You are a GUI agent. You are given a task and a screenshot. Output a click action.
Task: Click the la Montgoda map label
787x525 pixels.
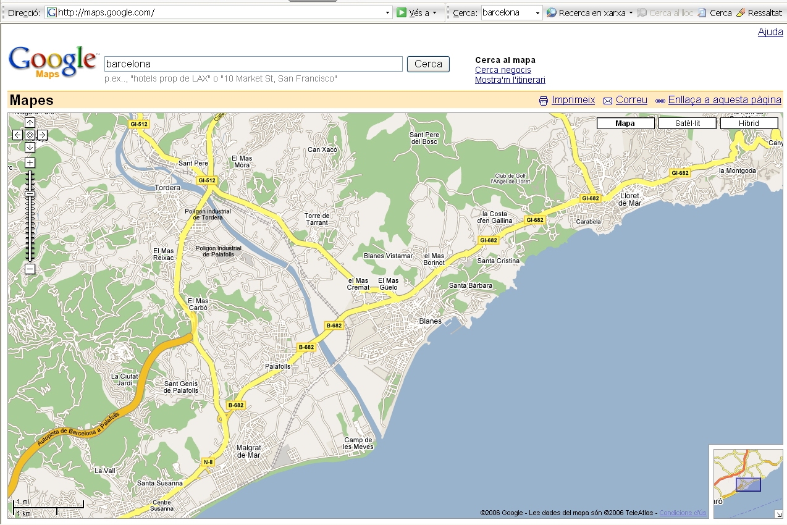[x=738, y=170]
